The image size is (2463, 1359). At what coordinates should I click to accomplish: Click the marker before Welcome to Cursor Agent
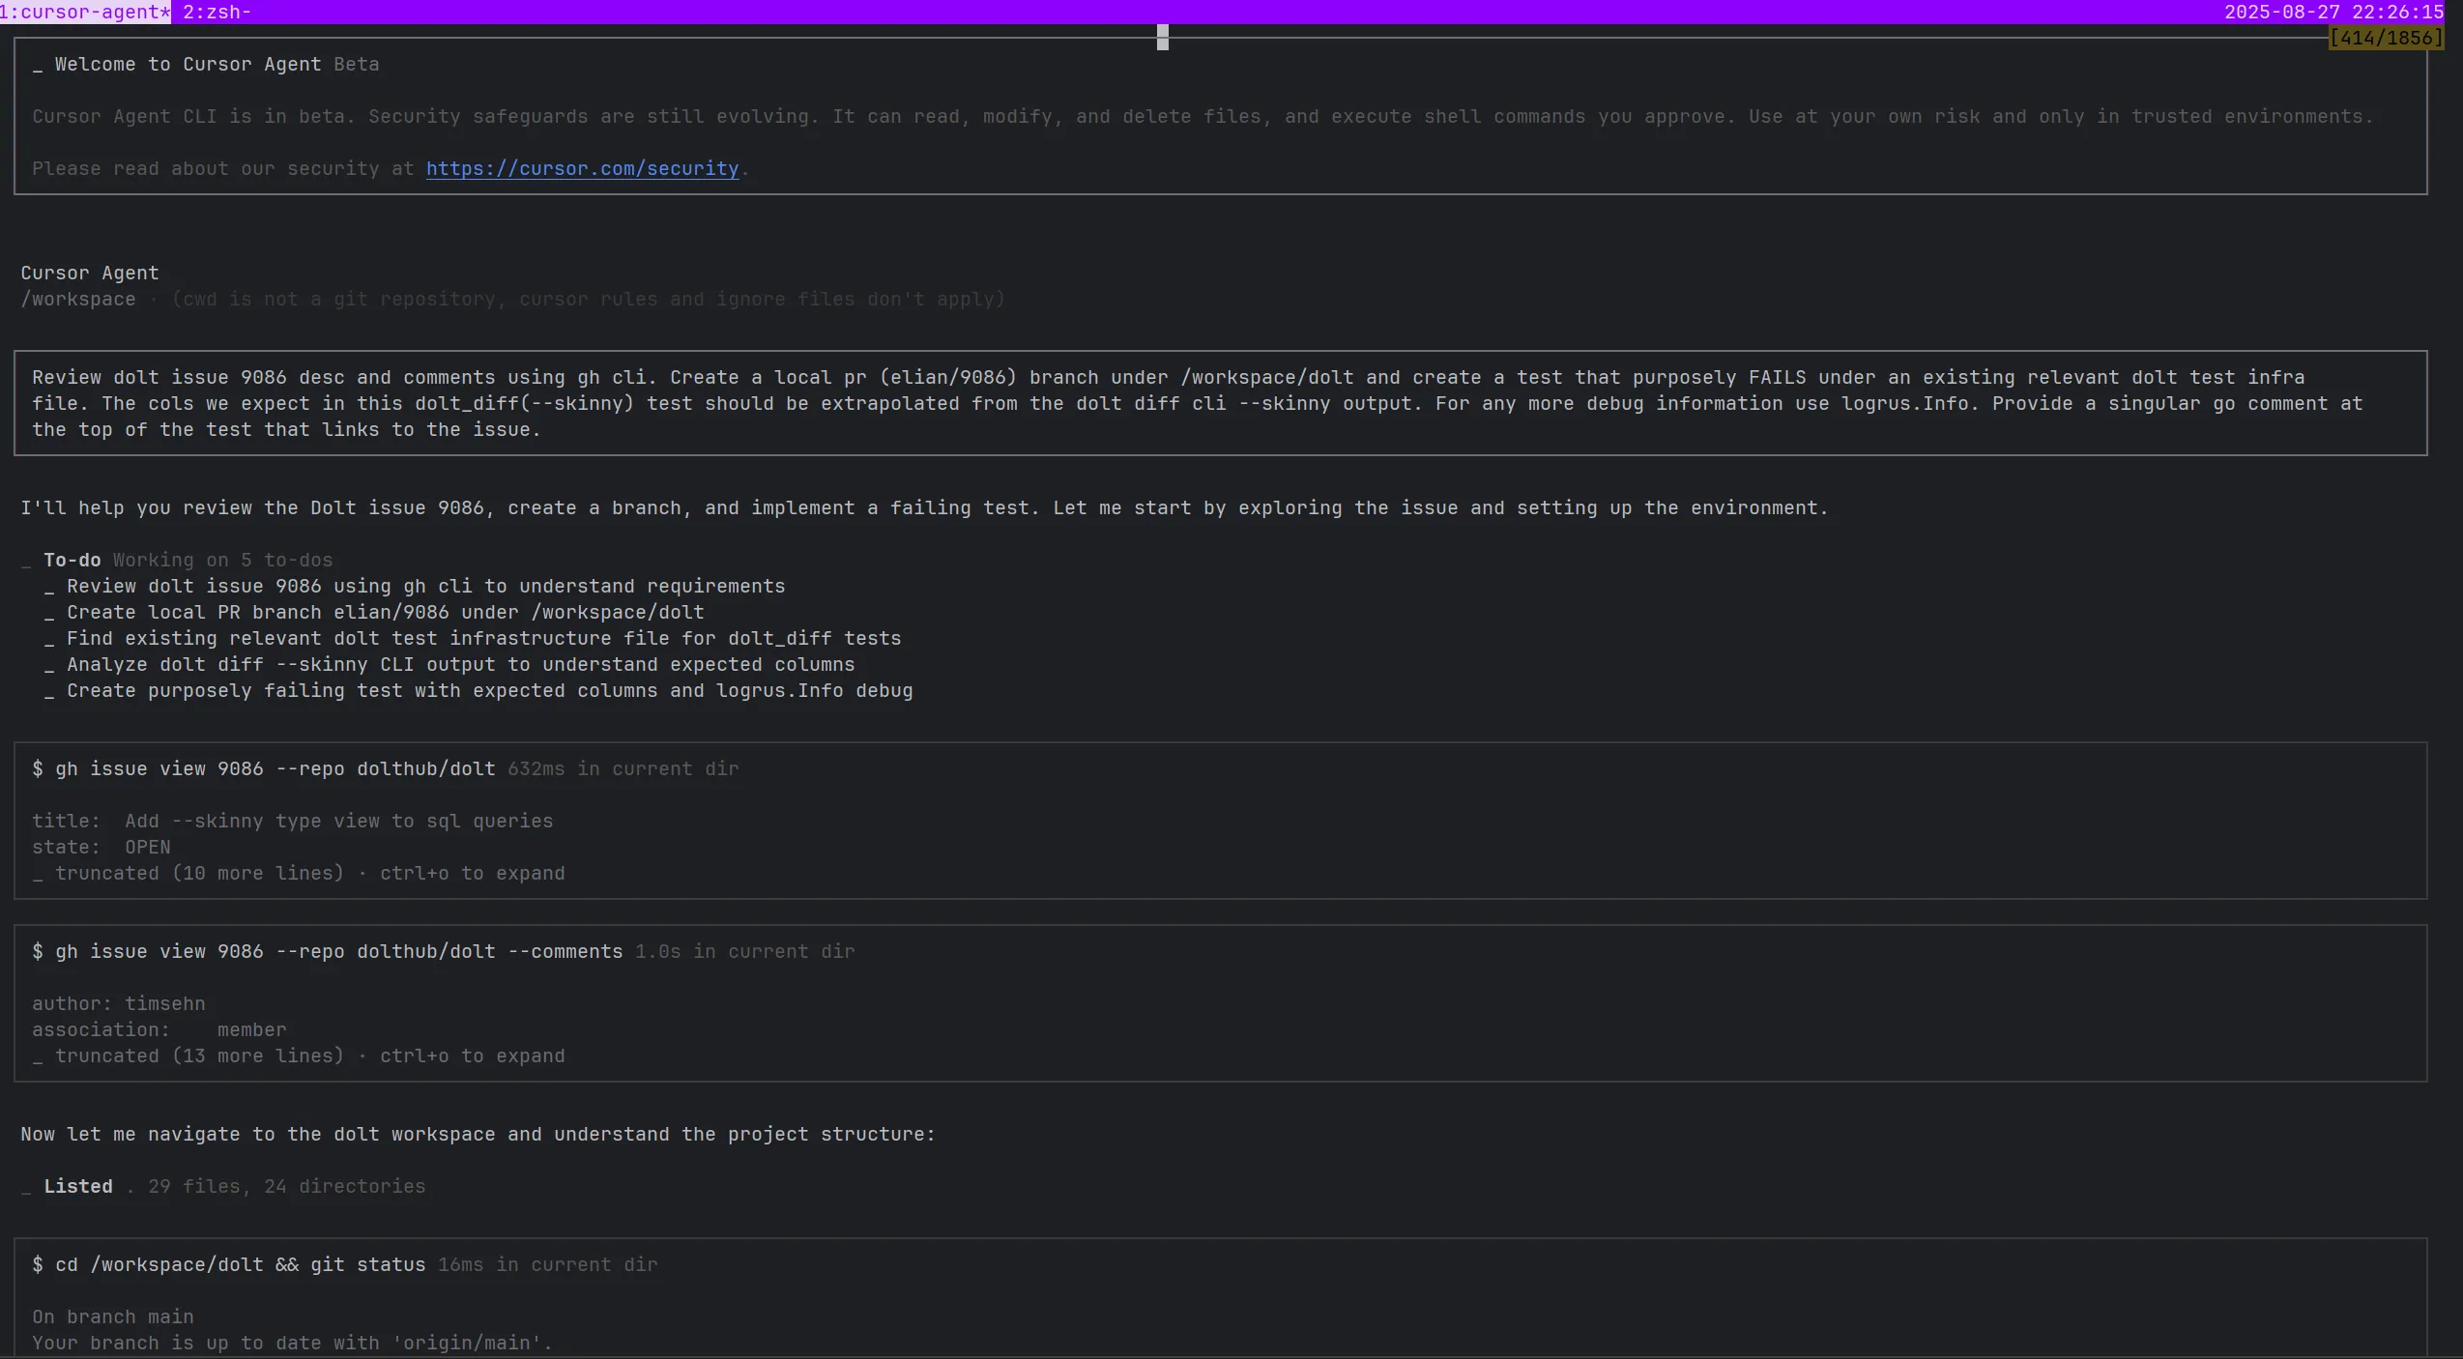[x=38, y=66]
